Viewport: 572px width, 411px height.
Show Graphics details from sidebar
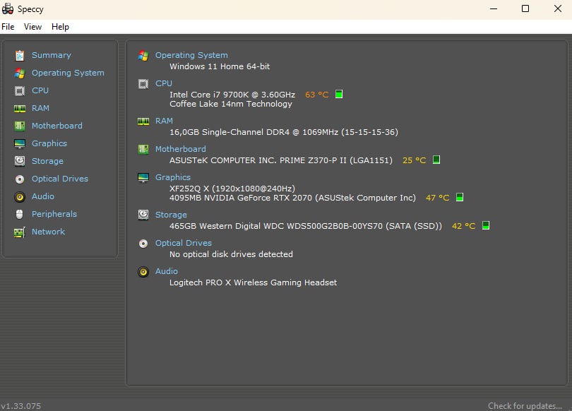tap(49, 143)
